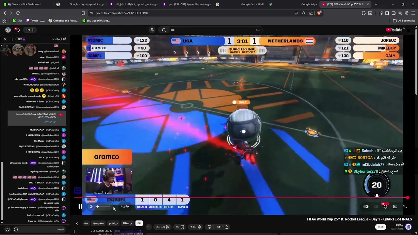Open browser extensions puzzle icon
Image resolution: width=418 pixels, height=235 pixels.
pyautogui.click(x=363, y=13)
